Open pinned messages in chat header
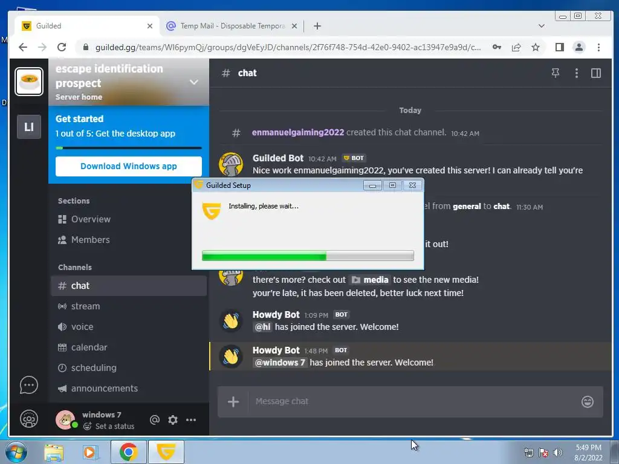The image size is (619, 464). click(x=556, y=73)
